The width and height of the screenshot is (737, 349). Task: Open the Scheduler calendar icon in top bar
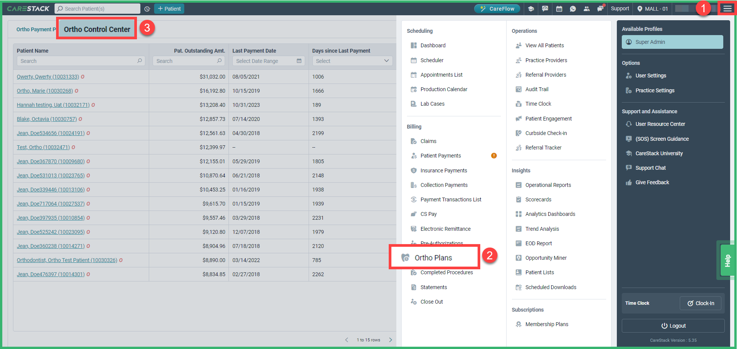coord(559,8)
